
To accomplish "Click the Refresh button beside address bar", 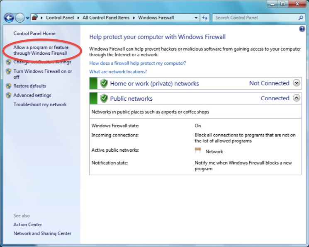I will 204,18.
